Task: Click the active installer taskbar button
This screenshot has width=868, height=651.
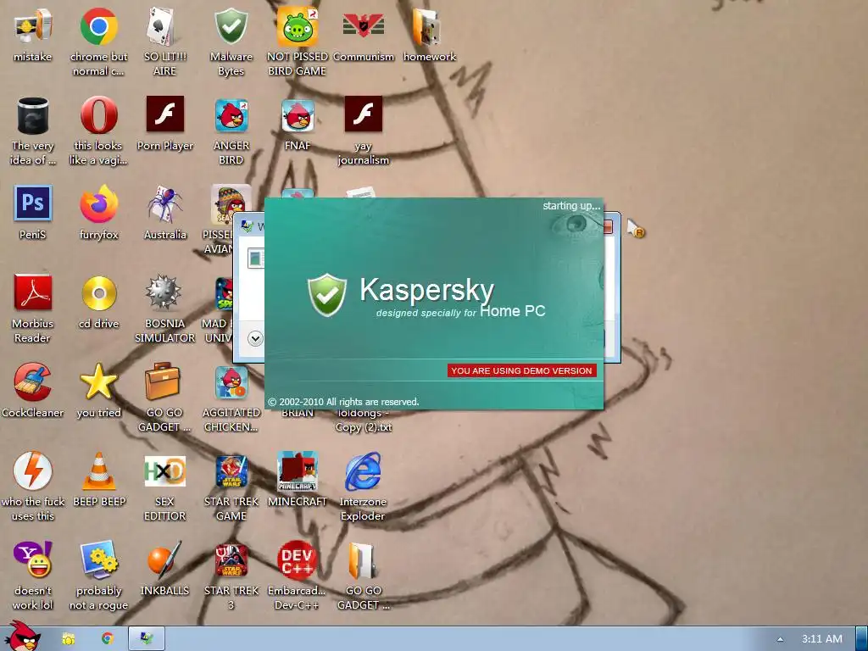Action: point(147,639)
